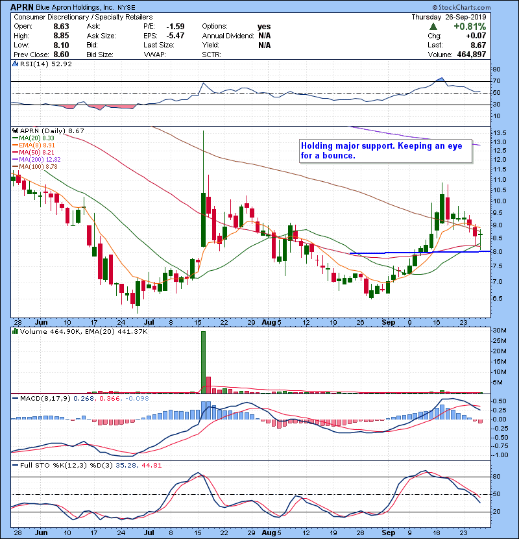Click the Options value yes

pos(264,27)
